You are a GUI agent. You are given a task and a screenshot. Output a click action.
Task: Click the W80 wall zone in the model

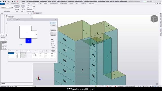pyautogui.click(x=65, y=40)
